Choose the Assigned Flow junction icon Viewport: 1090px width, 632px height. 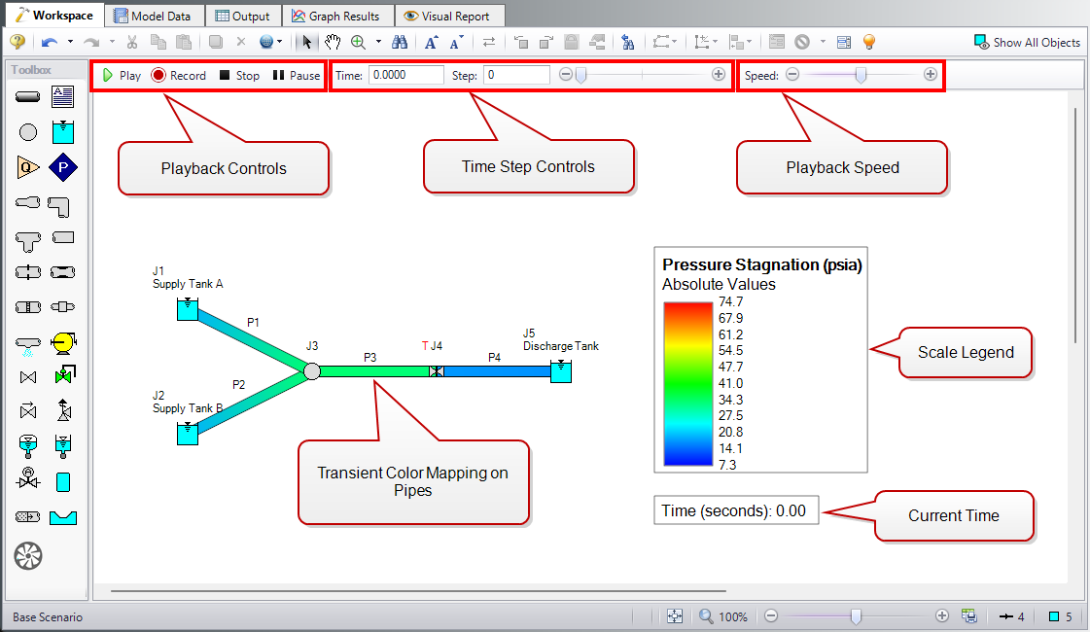point(28,167)
